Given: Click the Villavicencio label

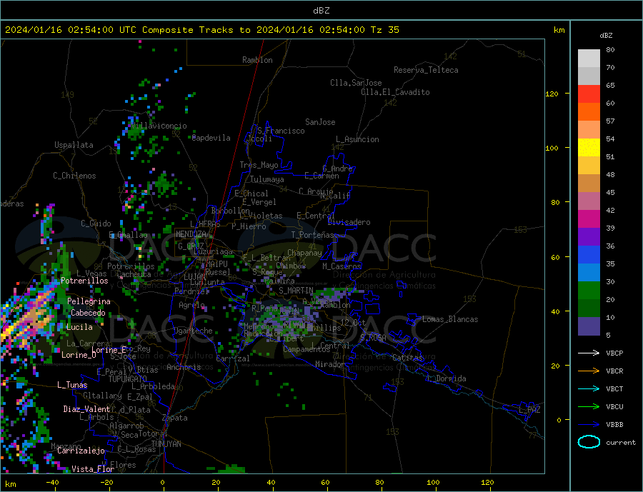Looking at the screenshot, I should [159, 126].
